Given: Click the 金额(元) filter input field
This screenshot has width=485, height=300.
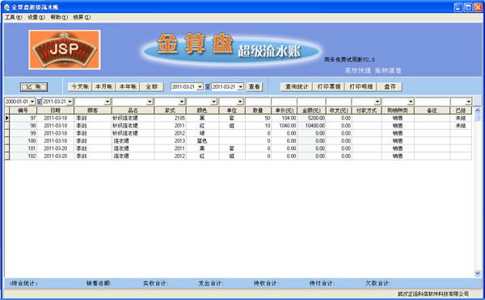Looking at the screenshot, I should coord(311,102).
